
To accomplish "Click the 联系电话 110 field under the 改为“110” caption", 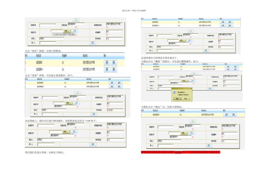I will point(115,140).
